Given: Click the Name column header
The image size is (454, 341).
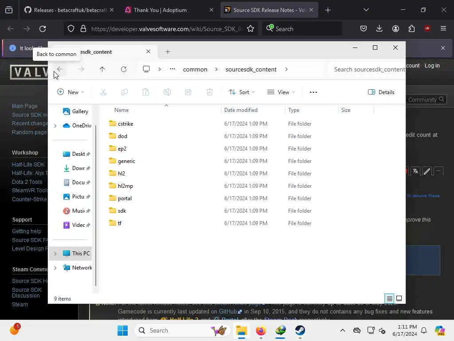Looking at the screenshot, I should pos(121,110).
